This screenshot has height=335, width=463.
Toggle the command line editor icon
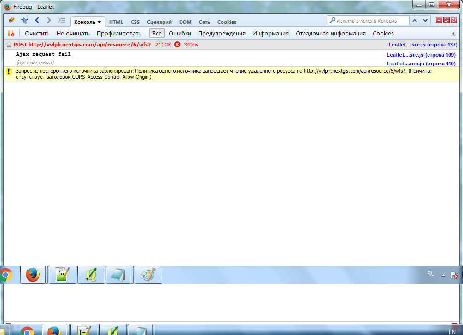[61, 20]
